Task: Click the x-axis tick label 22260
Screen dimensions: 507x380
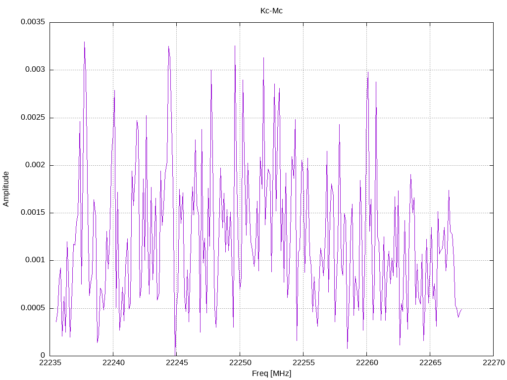Action: tap(367, 363)
